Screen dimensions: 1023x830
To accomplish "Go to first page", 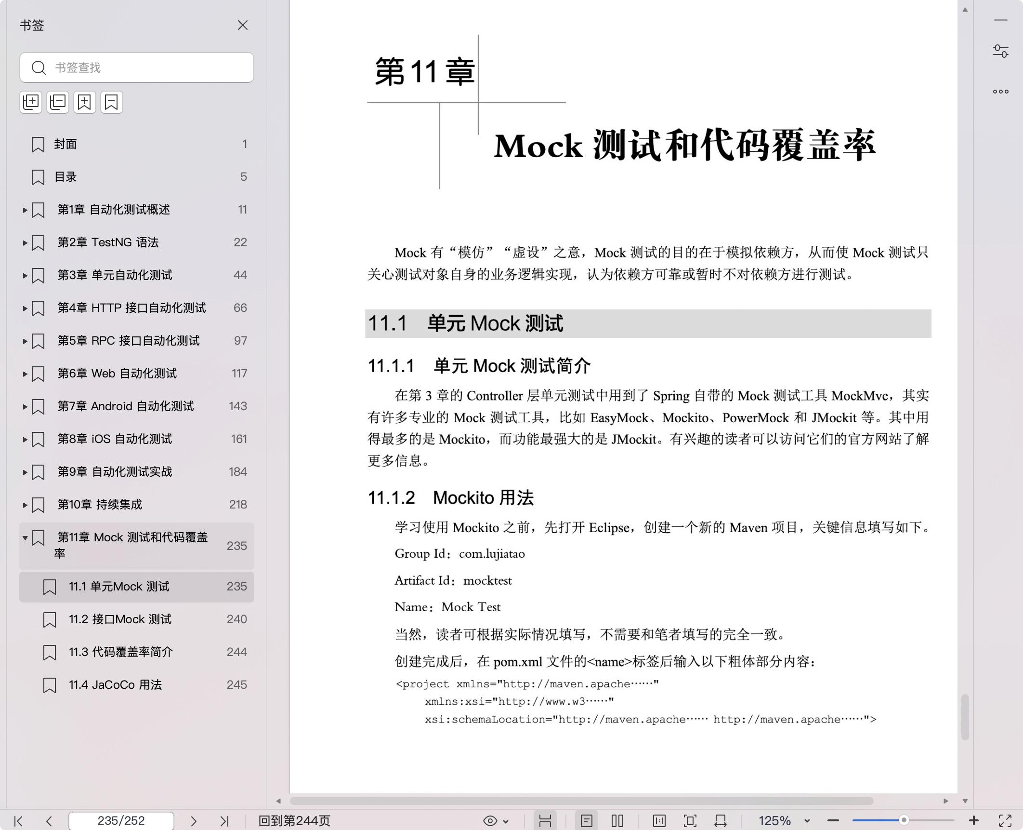I will click(18, 821).
